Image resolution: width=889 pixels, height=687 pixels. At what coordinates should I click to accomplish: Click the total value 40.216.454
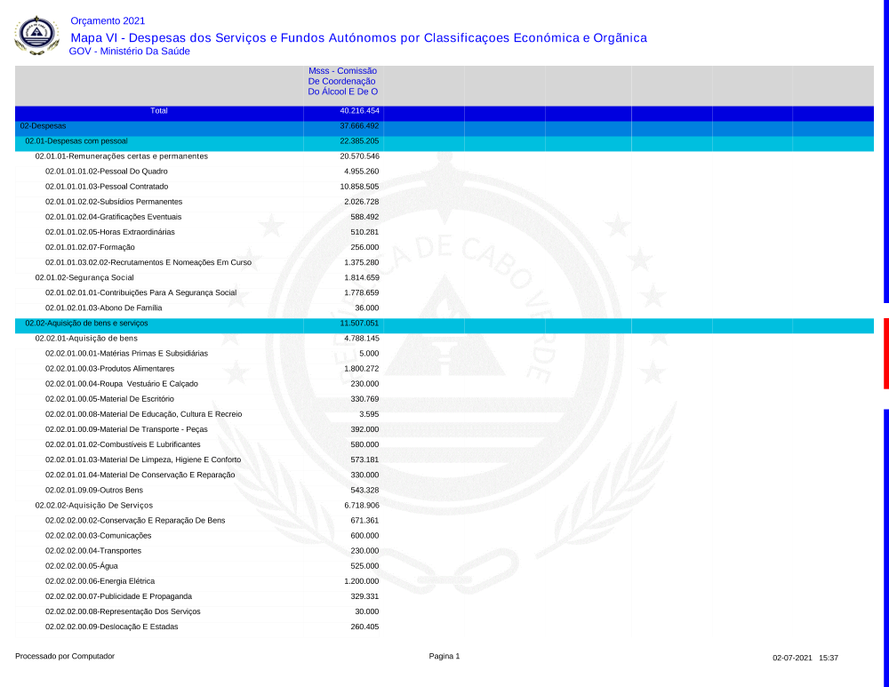[359, 111]
